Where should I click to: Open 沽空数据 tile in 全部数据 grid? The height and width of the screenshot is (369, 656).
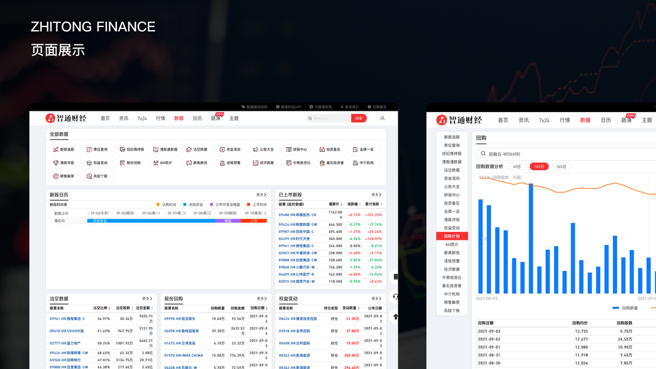tap(197, 149)
